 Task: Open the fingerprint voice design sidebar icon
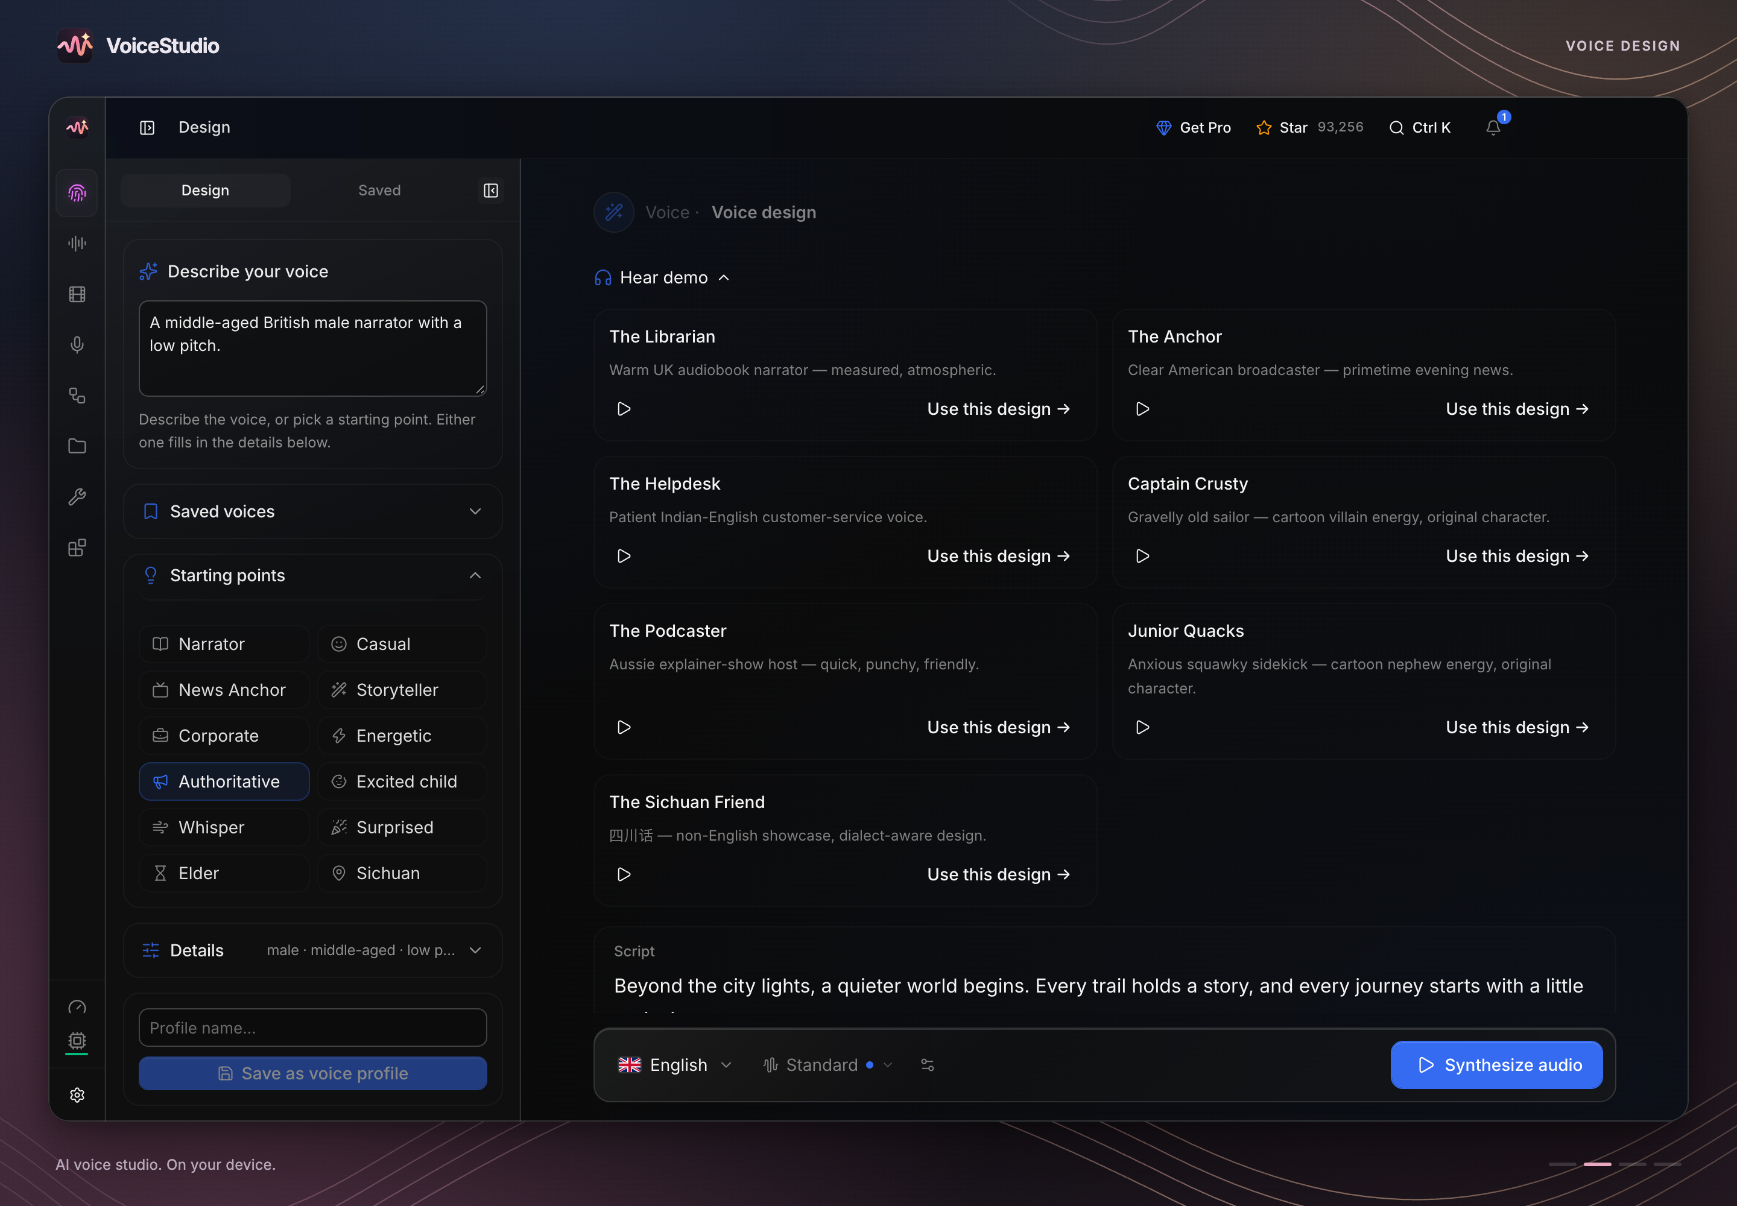pos(77,193)
